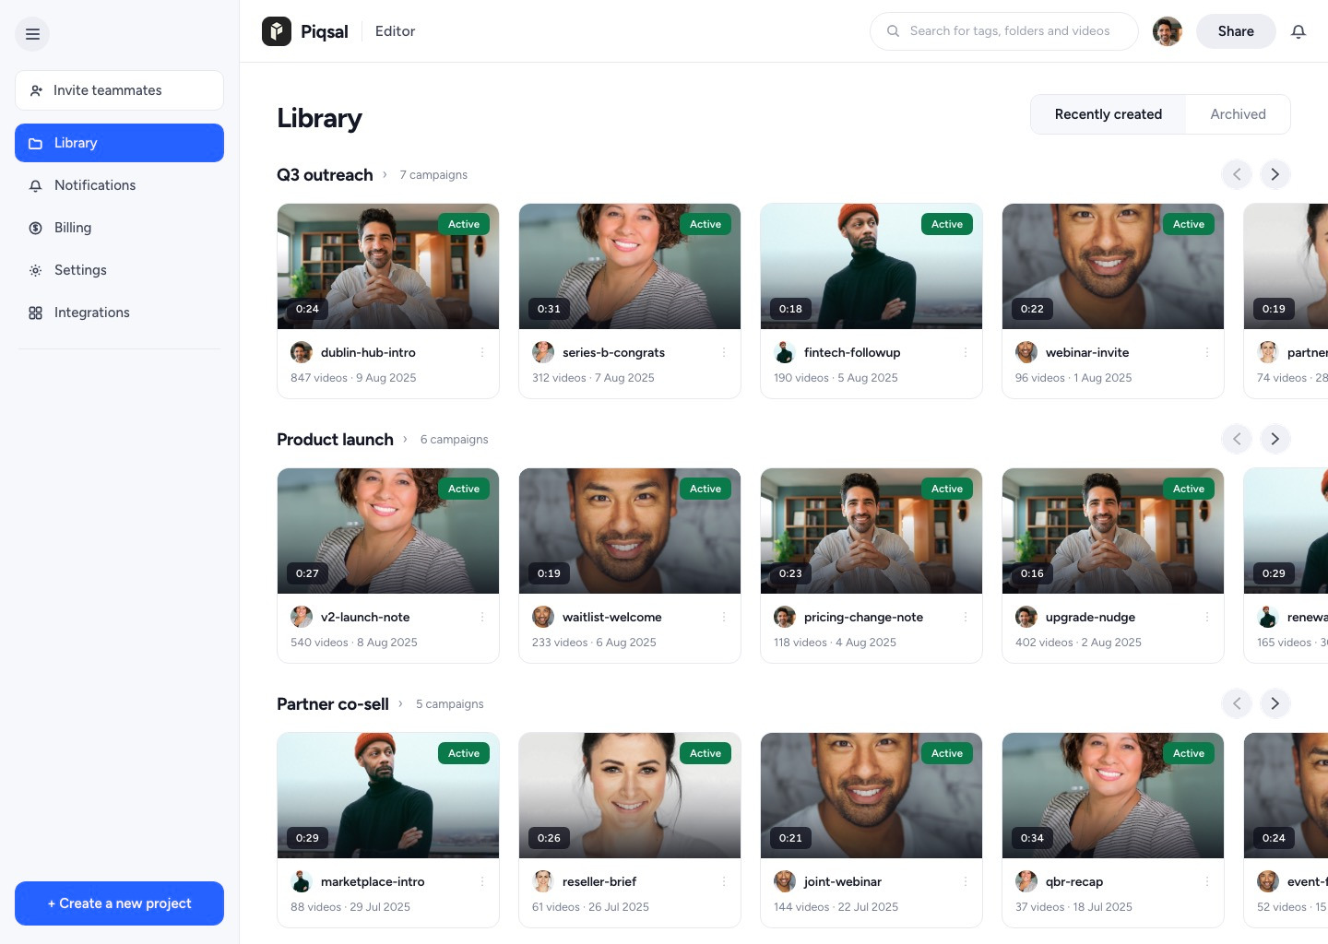Screen dimensions: 1328x944
Task: Open options menu for marketplace-intro
Action: 482,881
